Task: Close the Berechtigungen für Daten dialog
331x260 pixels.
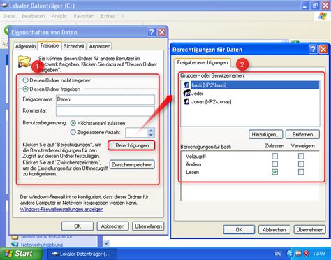Action: [323, 49]
